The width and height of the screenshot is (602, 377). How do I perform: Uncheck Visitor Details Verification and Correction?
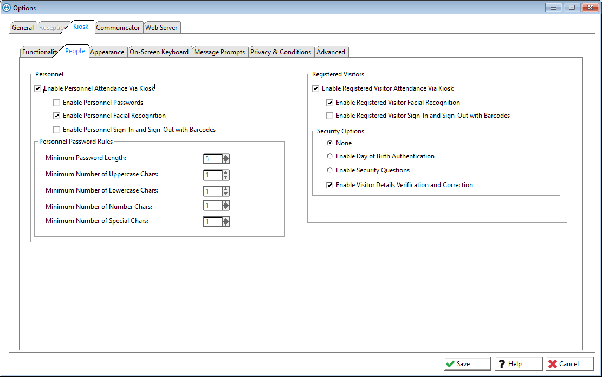329,185
